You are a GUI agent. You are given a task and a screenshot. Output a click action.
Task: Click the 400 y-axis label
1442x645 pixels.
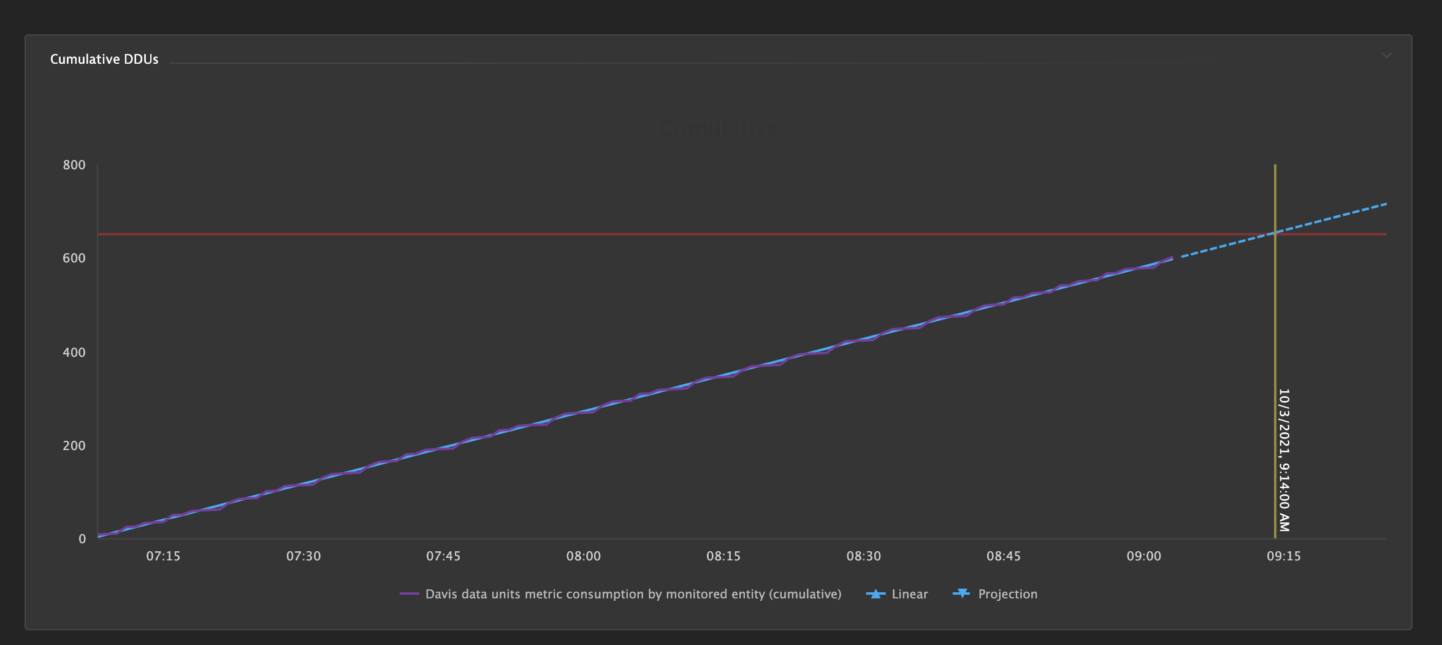tap(74, 353)
